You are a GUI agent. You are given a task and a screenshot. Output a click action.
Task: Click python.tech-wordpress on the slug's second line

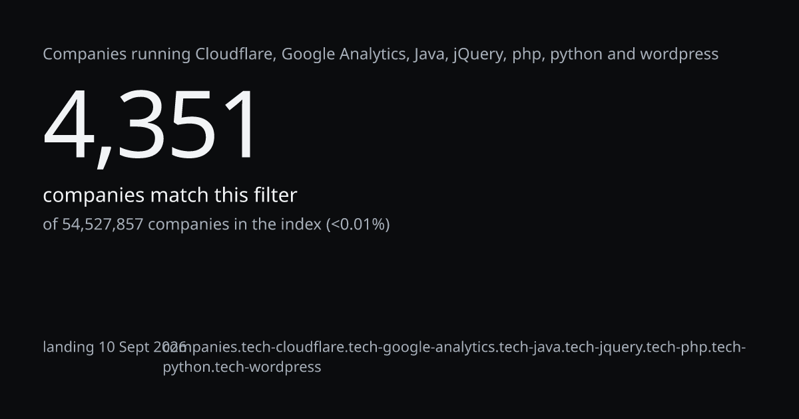click(242, 367)
